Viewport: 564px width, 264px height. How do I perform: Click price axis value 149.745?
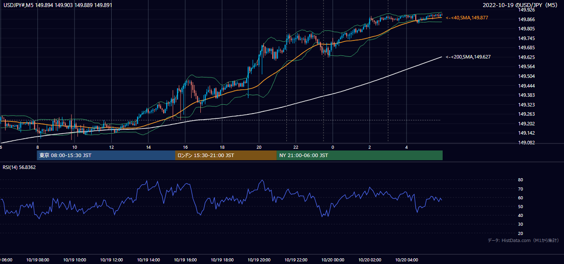(x=526, y=38)
